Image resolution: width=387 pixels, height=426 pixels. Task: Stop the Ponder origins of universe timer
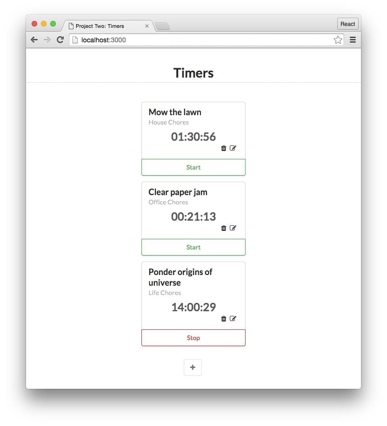pos(193,338)
